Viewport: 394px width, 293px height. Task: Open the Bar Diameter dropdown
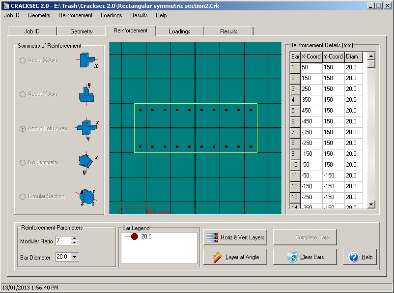tap(74, 257)
